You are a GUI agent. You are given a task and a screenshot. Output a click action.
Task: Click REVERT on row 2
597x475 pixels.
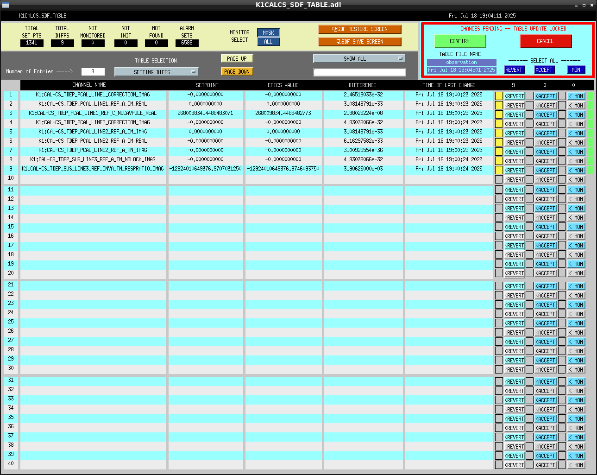click(x=514, y=105)
